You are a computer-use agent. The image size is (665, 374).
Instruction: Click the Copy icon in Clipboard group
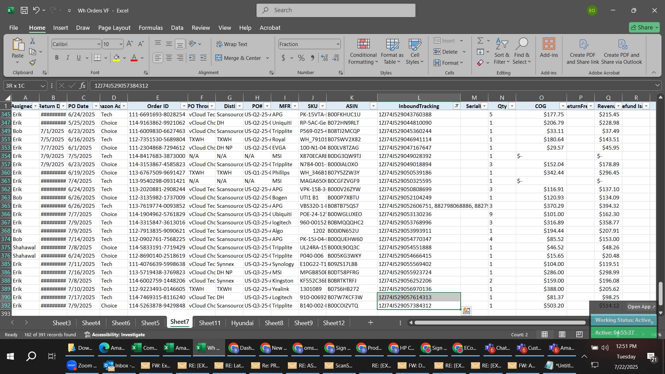click(x=33, y=52)
